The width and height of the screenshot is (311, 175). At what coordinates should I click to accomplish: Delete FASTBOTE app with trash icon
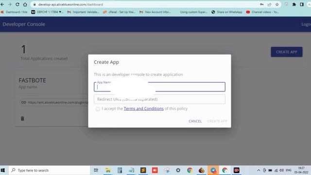(x=22, y=119)
